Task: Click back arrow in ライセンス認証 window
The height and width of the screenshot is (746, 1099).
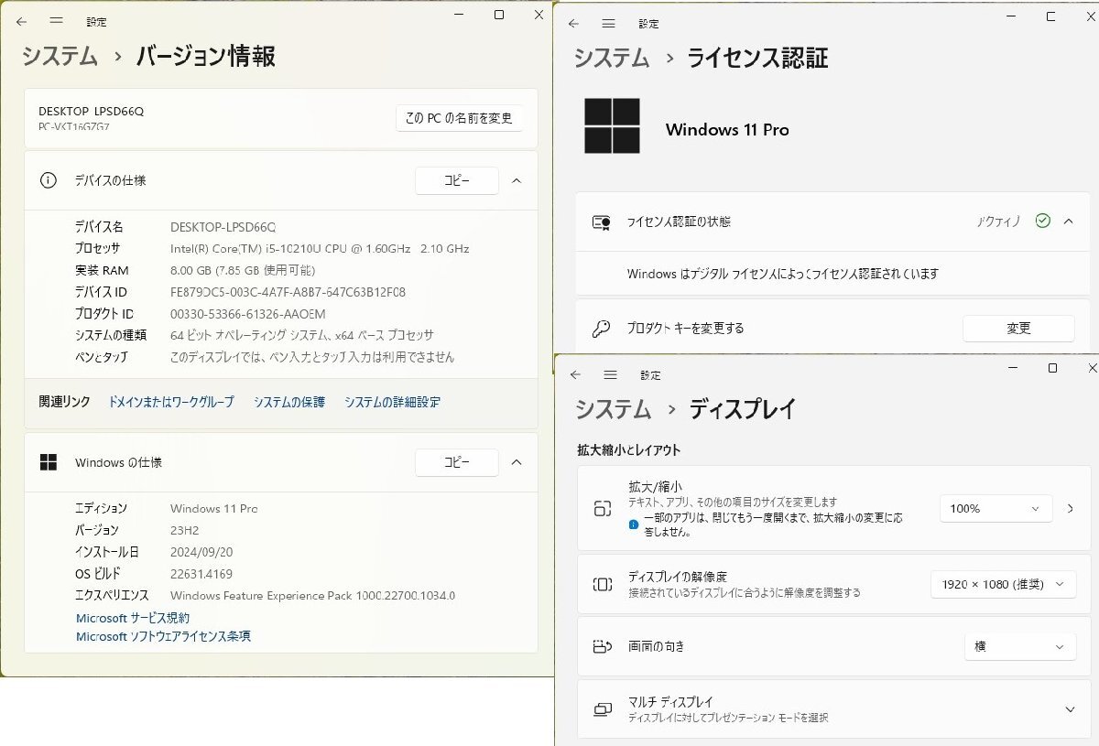Action: (573, 24)
